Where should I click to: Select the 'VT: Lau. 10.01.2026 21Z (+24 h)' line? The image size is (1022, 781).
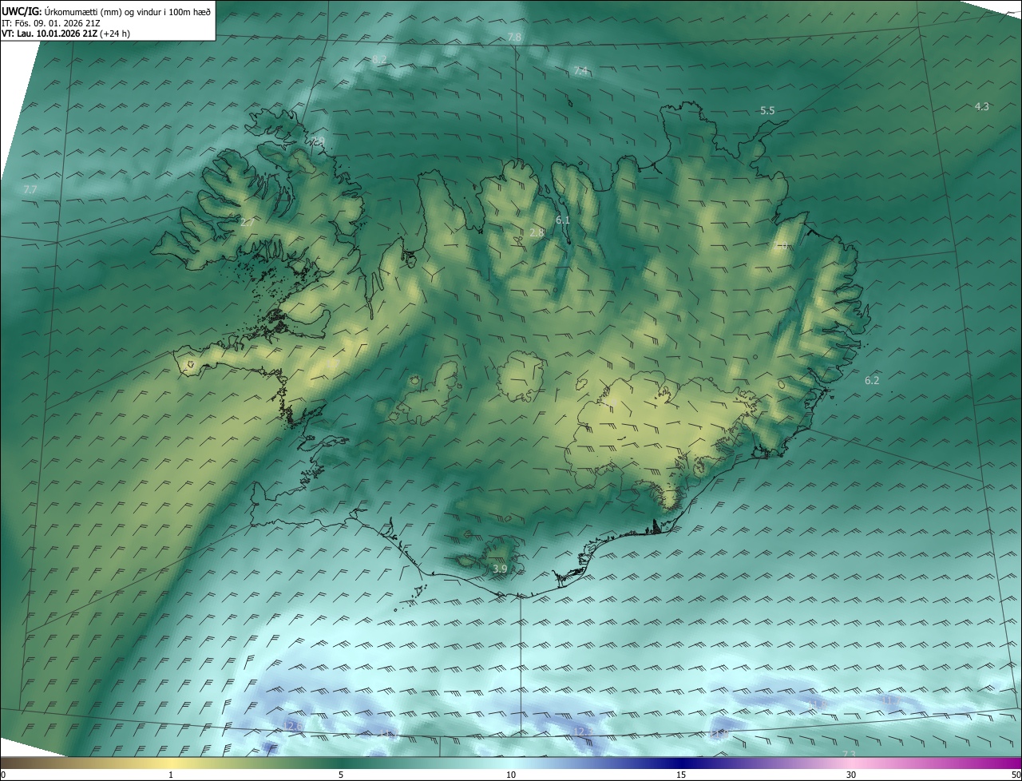click(x=66, y=34)
